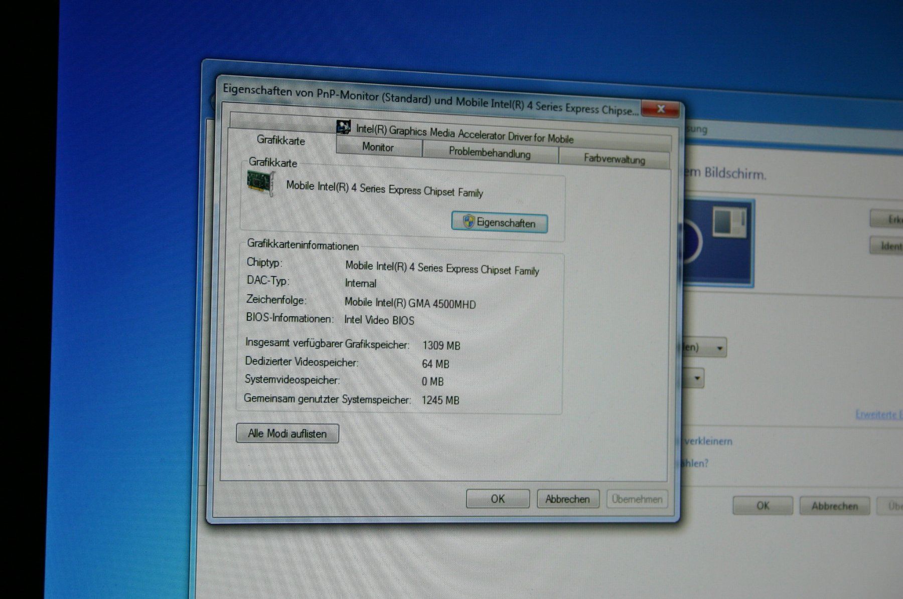Image resolution: width=903 pixels, height=599 pixels.
Task: Select the DAC-Typ value Internal
Action: coord(360,283)
